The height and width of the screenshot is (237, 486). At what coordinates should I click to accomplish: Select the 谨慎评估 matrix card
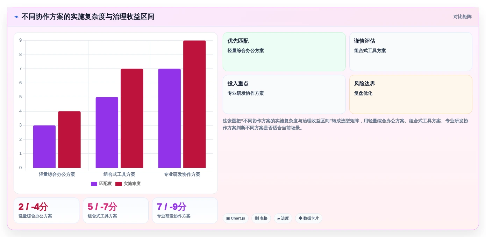[411, 52]
